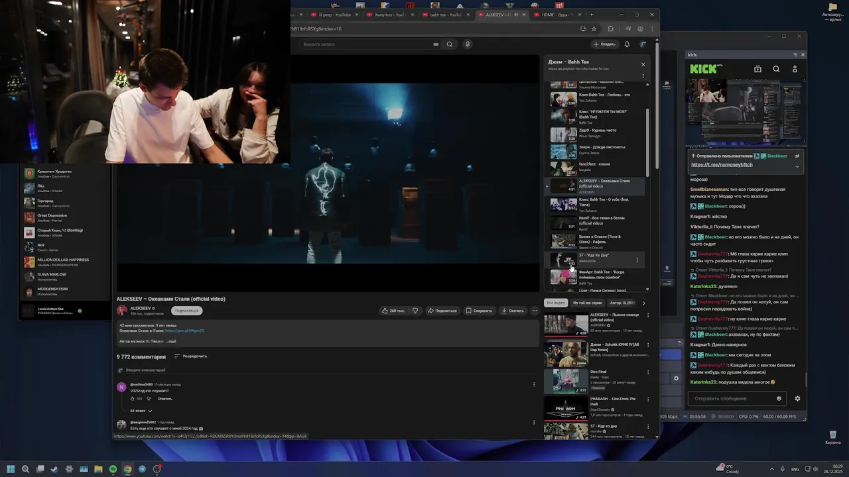Play 'Zippo - Куришь часто' from playlist

tap(597, 134)
